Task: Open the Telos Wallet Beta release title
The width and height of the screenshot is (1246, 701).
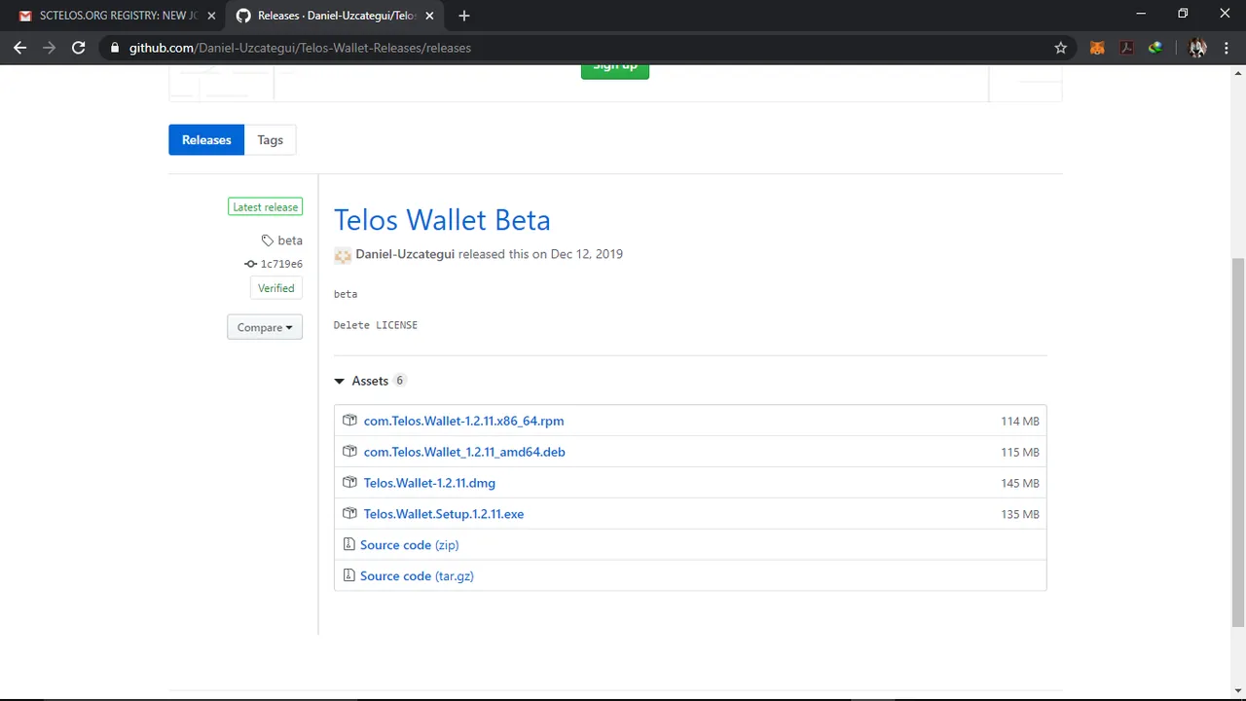Action: 442,220
